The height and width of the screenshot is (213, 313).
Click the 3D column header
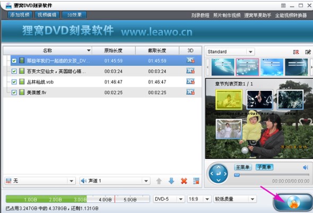tap(190, 50)
